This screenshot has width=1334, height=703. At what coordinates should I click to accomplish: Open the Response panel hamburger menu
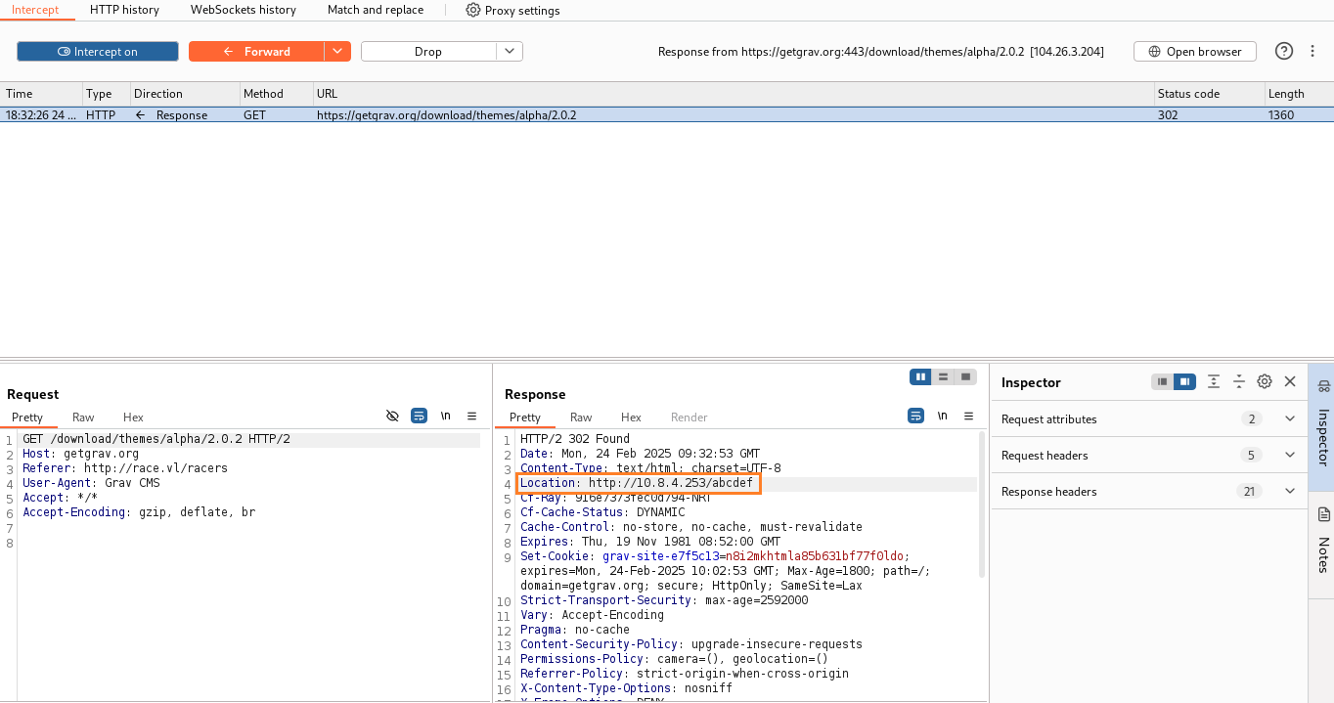pyautogui.click(x=968, y=416)
